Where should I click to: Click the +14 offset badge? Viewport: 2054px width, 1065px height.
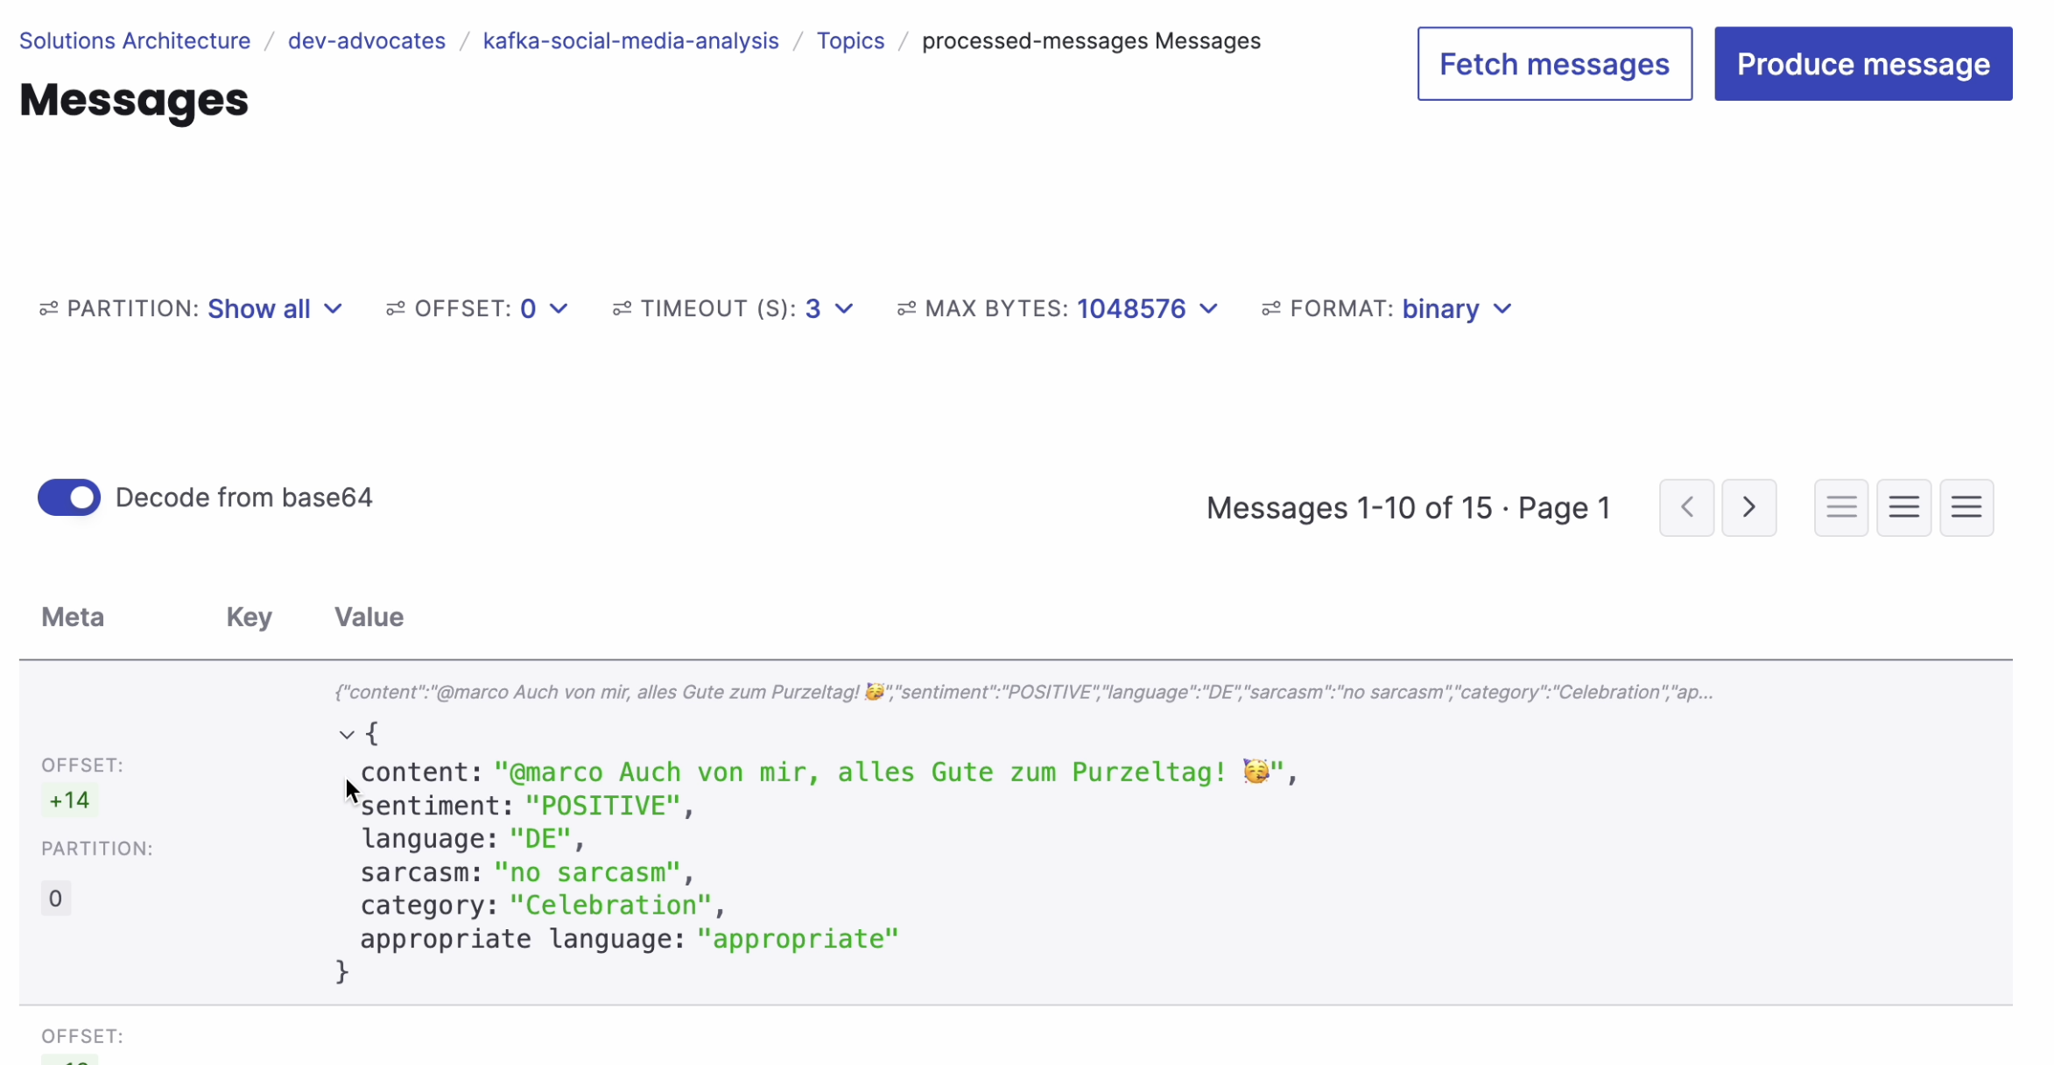(x=69, y=800)
